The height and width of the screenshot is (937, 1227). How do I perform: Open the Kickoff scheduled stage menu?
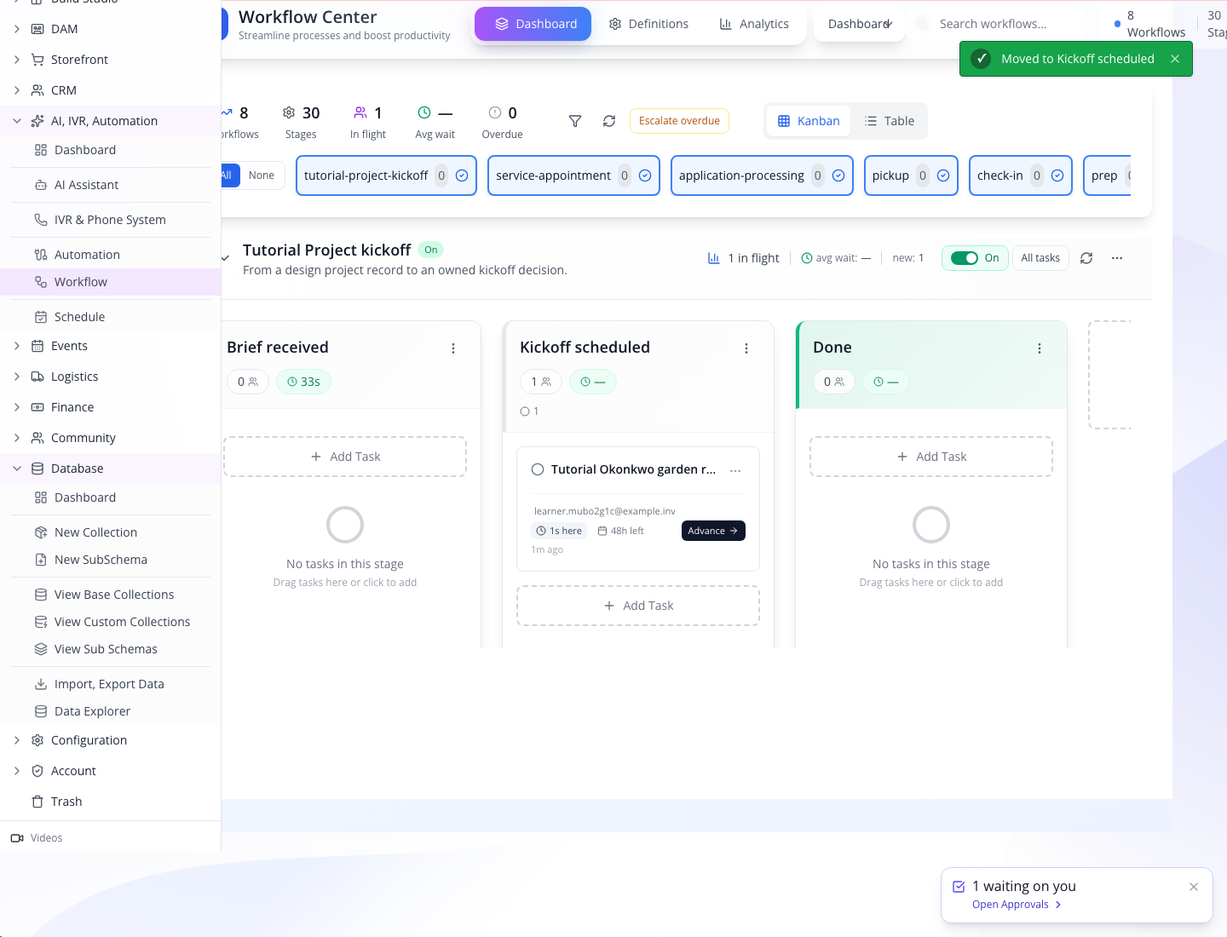[x=746, y=348]
